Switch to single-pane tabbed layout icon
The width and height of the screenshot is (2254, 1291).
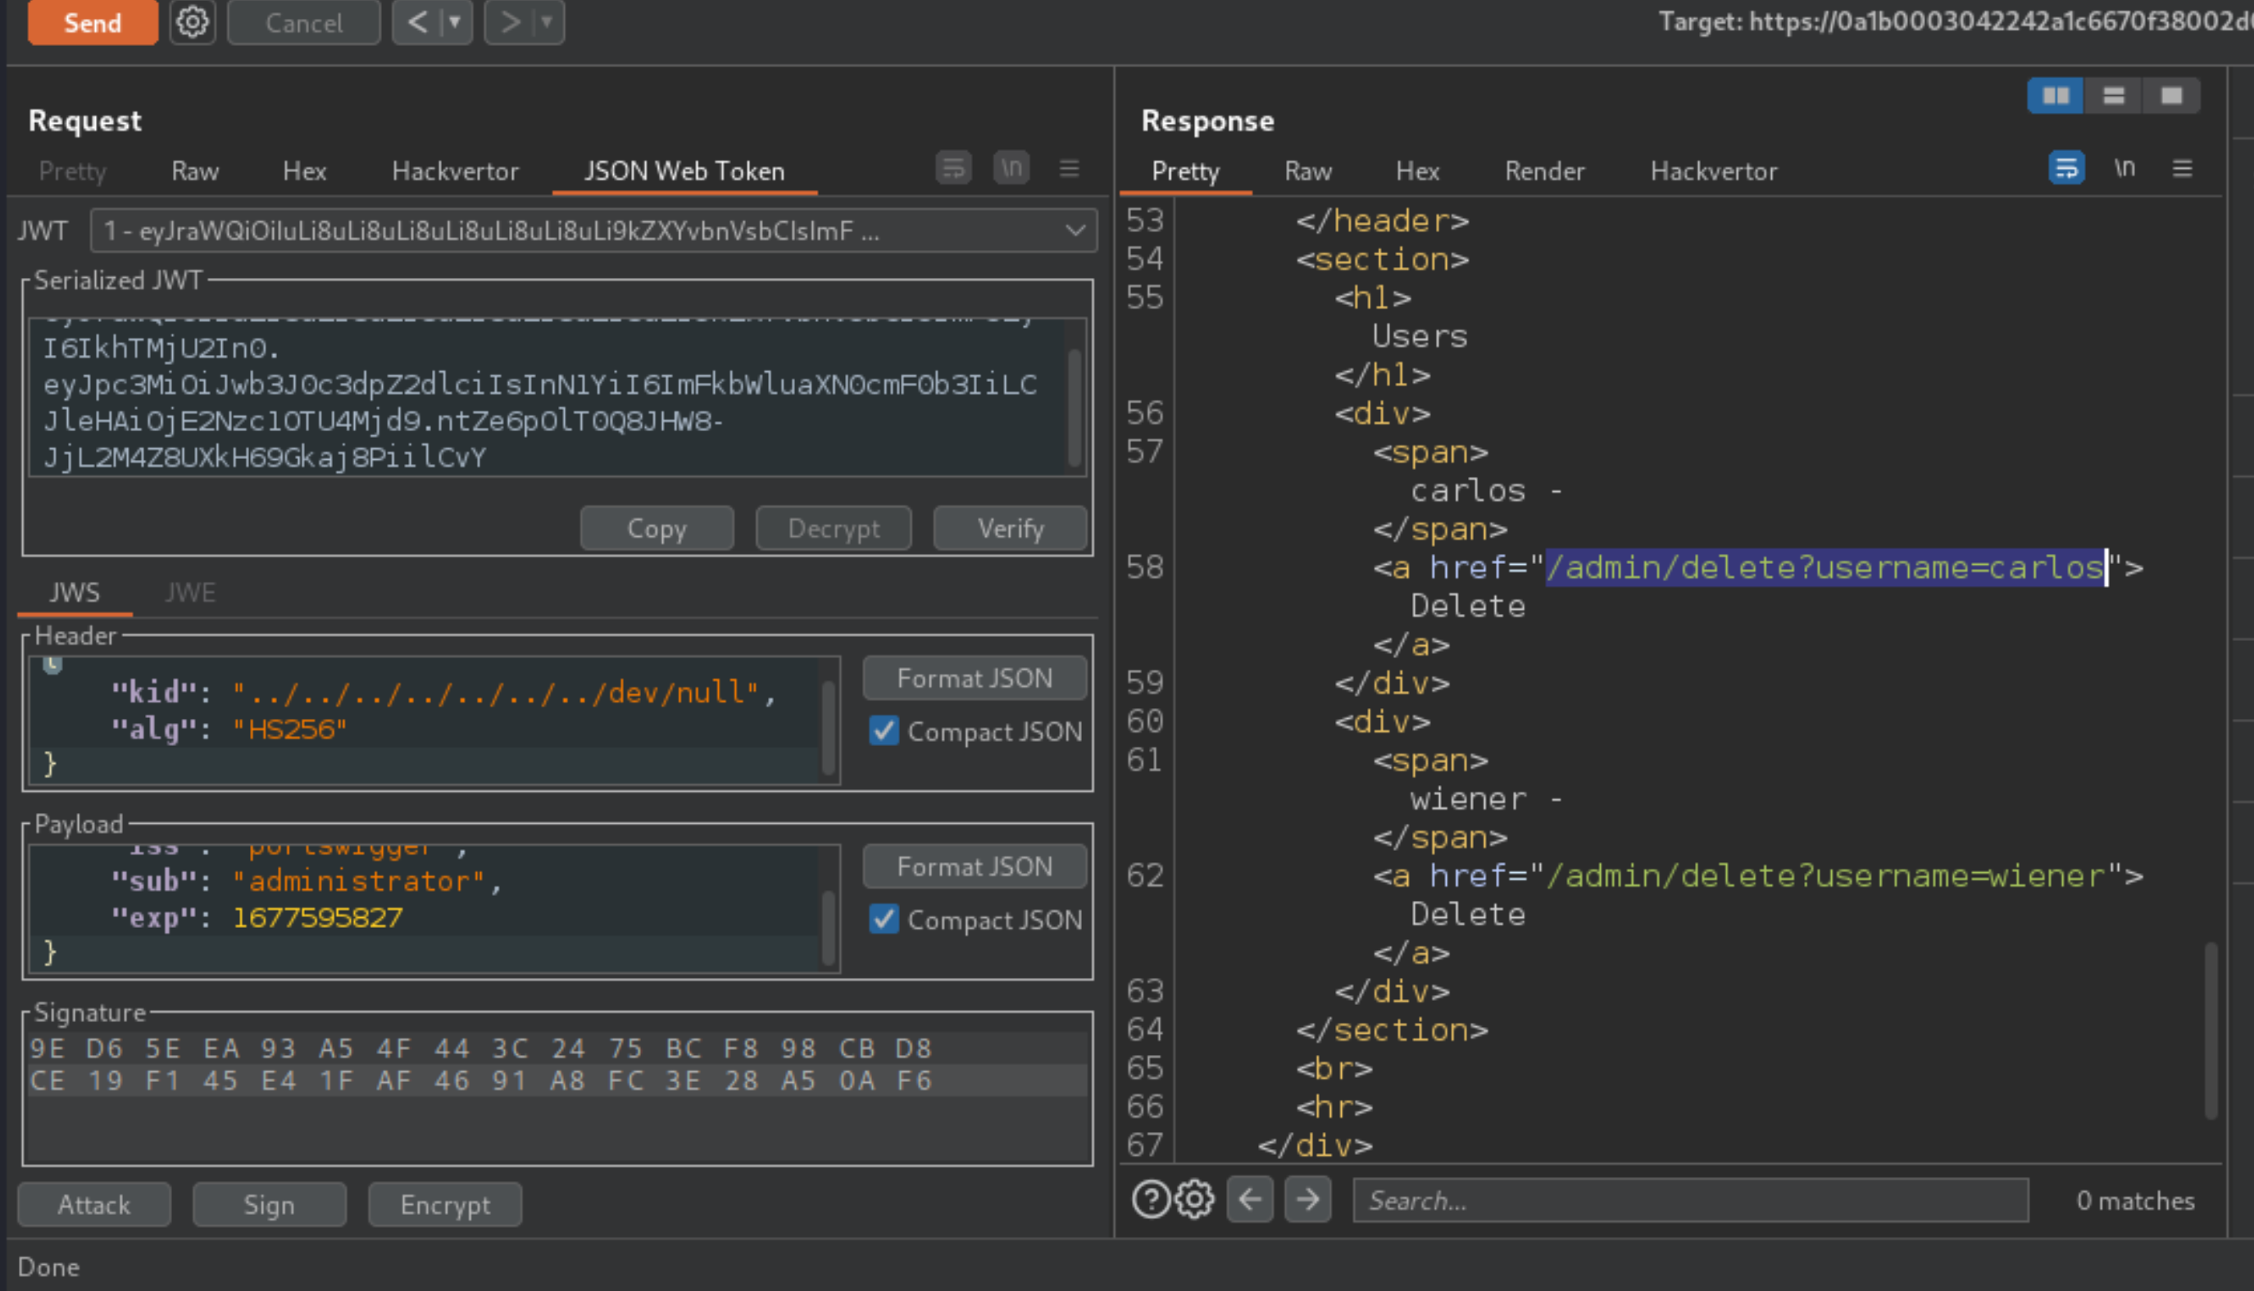(2171, 96)
